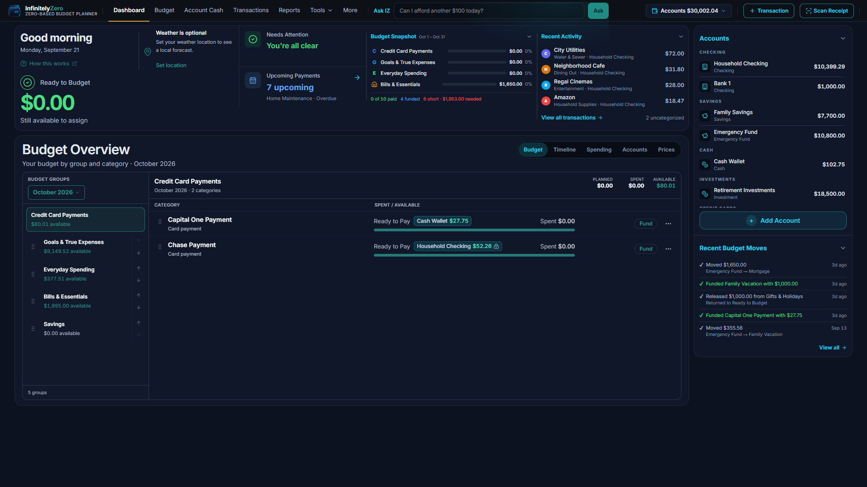867x487 pixels.
Task: Click the weather location pin icon
Action: [x=148, y=52]
